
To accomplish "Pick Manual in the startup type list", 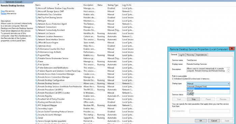I will [x=208, y=91].
